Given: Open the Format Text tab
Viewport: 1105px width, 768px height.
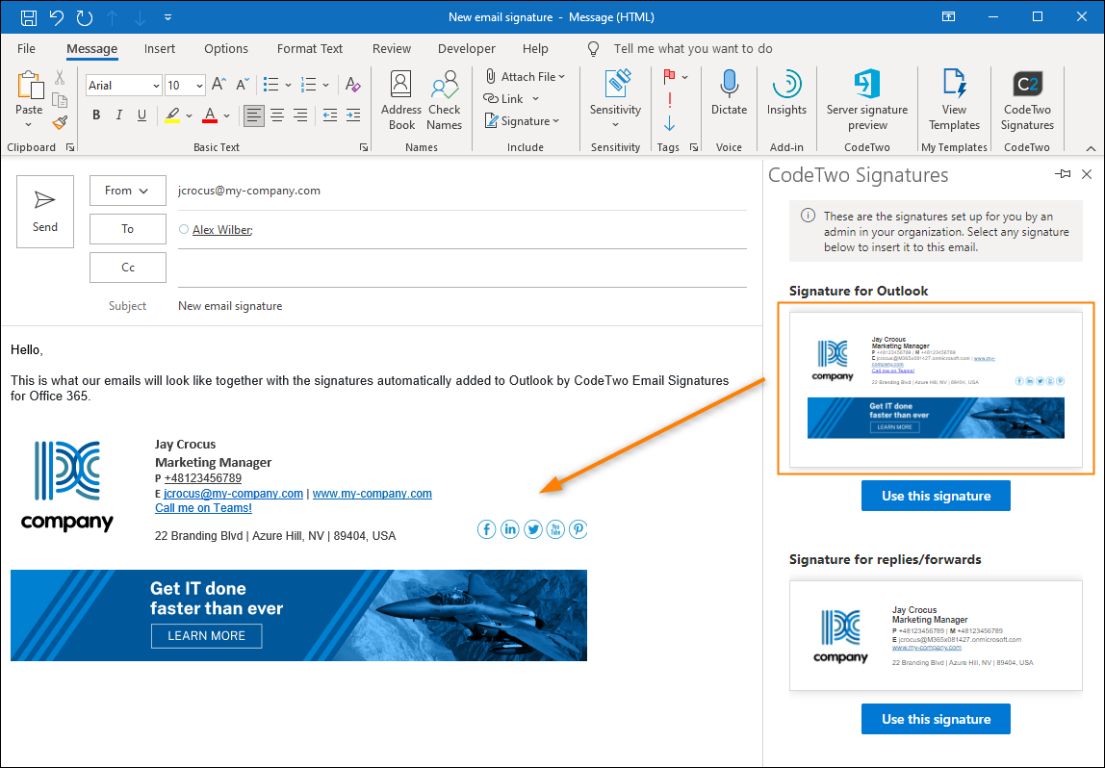Looking at the screenshot, I should [309, 49].
